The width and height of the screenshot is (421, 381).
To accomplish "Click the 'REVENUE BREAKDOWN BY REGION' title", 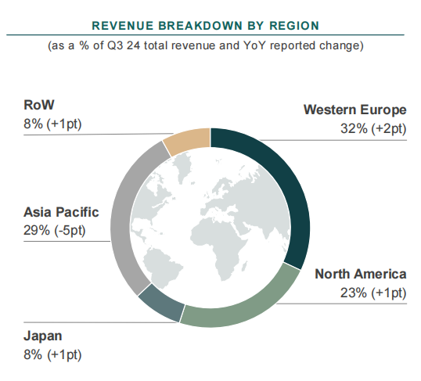I will [205, 26].
